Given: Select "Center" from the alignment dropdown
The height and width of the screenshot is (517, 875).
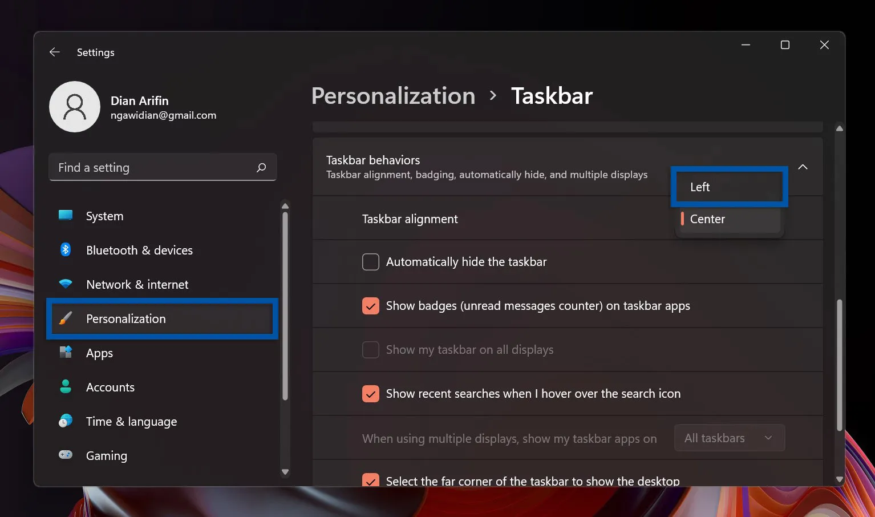Looking at the screenshot, I should pos(707,219).
